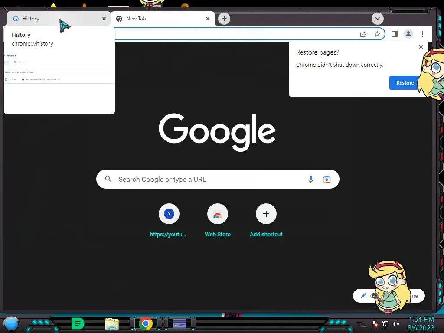Close the New Tab tab
444x333 pixels.
pyautogui.click(x=208, y=19)
